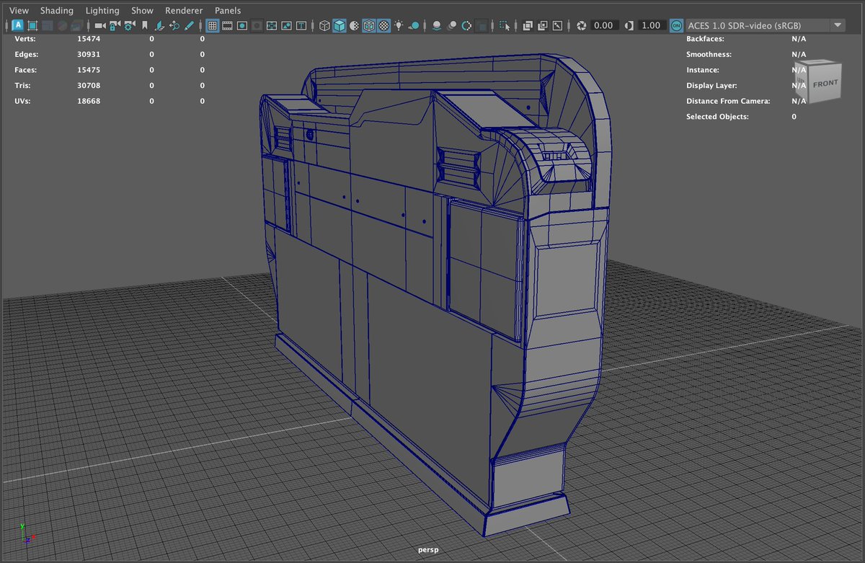The height and width of the screenshot is (563, 865).
Task: Click the FRONT face of view cube
Action: [825, 84]
